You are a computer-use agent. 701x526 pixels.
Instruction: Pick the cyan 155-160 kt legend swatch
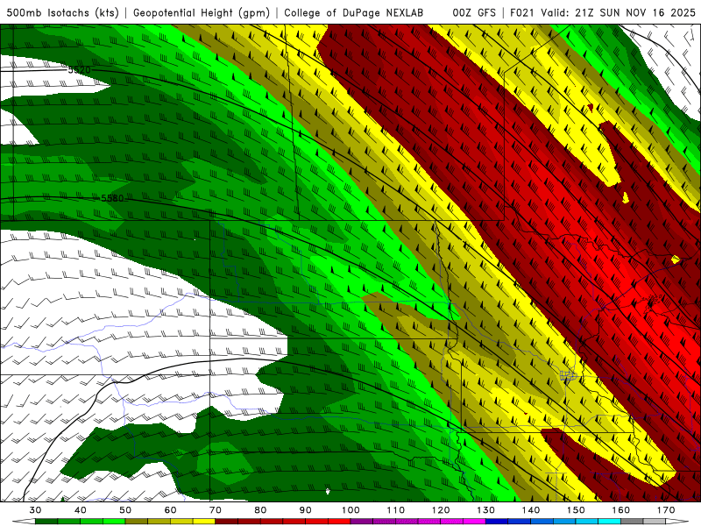(x=610, y=522)
